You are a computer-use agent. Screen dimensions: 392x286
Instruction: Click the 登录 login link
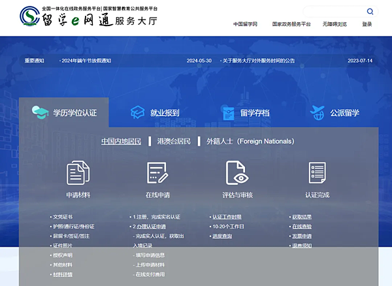tap(367, 24)
